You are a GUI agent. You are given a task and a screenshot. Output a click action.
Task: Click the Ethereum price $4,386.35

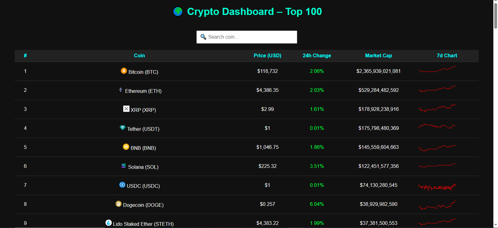click(x=268, y=90)
